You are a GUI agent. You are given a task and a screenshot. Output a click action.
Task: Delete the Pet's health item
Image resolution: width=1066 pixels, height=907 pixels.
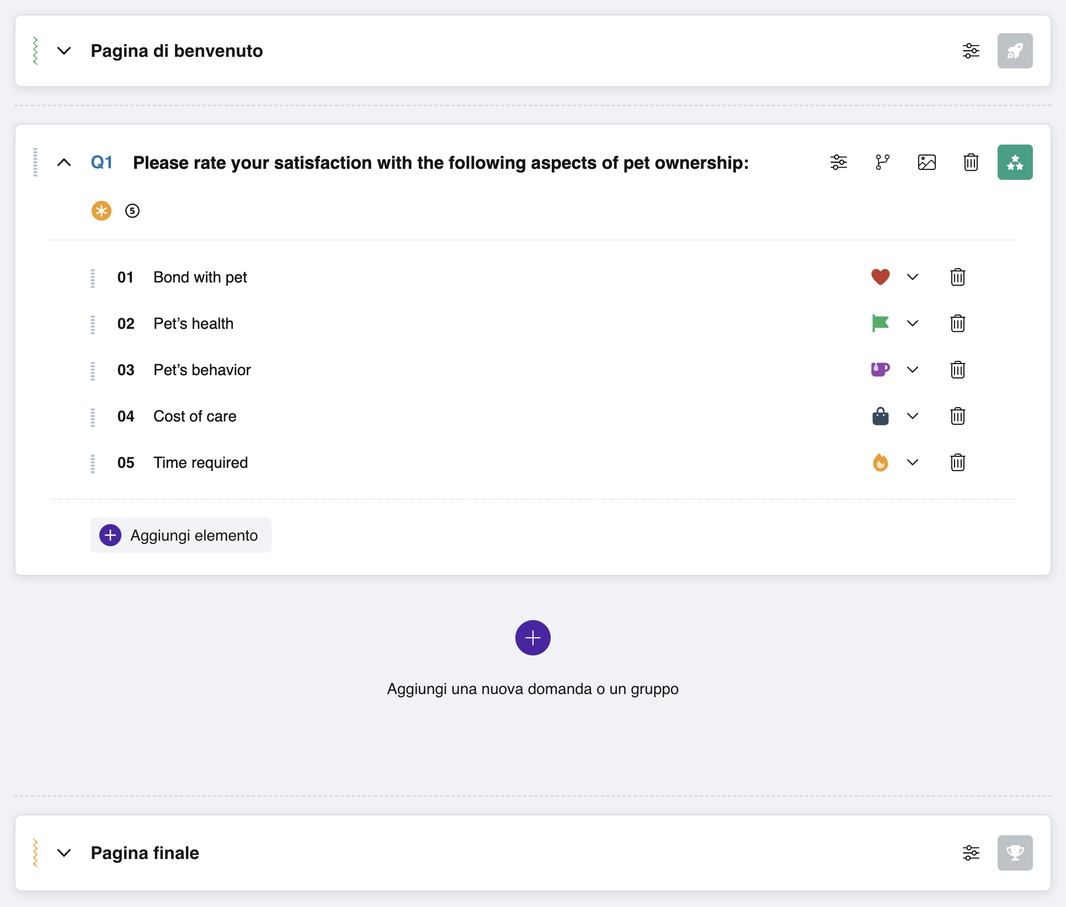957,323
